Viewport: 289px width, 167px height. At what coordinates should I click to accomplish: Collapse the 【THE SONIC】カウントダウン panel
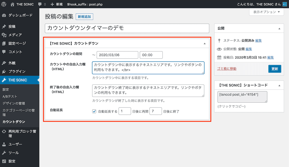(x=205, y=44)
